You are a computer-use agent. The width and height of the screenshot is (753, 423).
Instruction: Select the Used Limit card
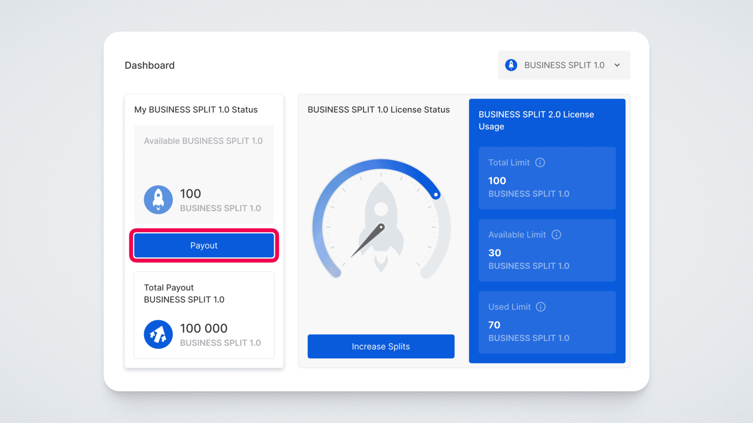click(x=547, y=322)
